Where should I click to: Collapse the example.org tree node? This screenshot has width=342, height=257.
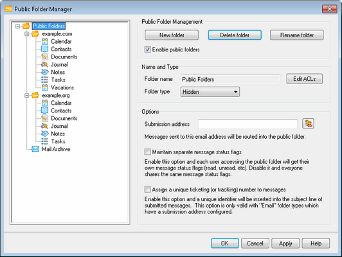point(26,96)
